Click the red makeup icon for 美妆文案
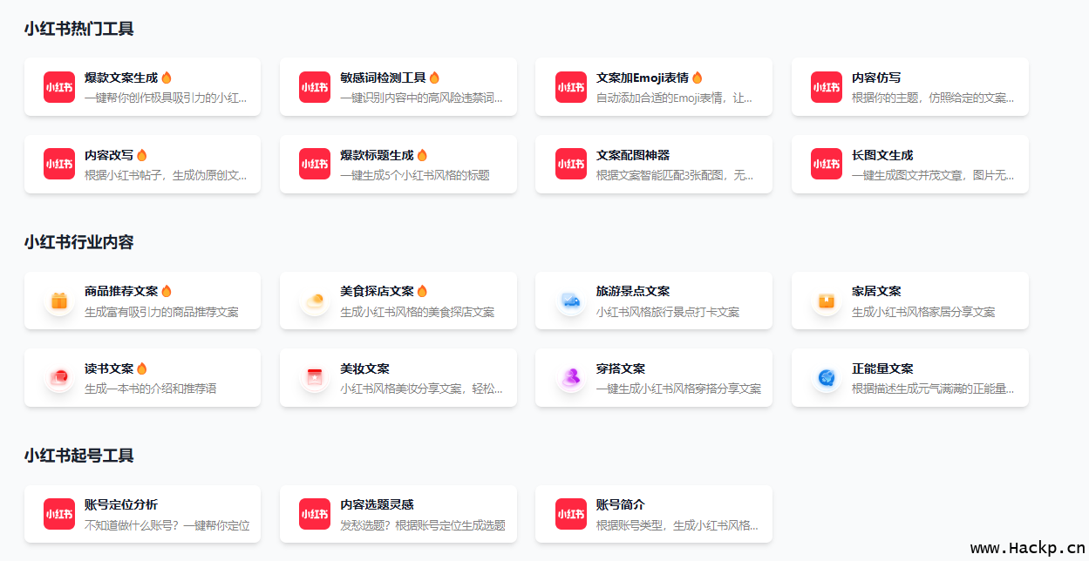The image size is (1089, 561). pyautogui.click(x=315, y=378)
